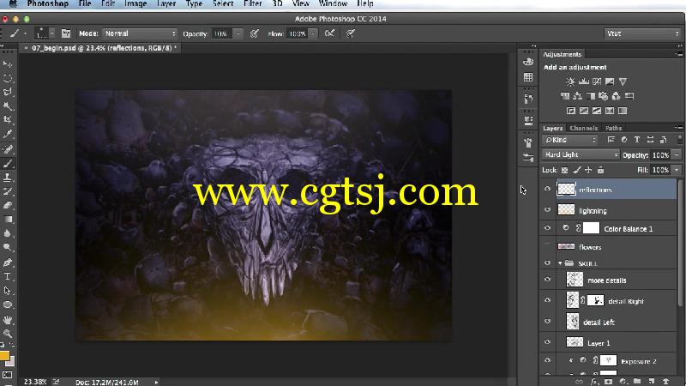The image size is (686, 386).
Task: Select the Eraser tool
Action: [8, 205]
